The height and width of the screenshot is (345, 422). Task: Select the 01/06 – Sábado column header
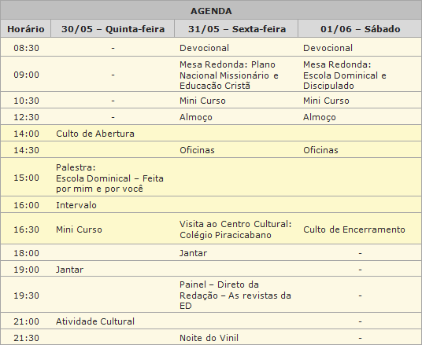click(360, 29)
